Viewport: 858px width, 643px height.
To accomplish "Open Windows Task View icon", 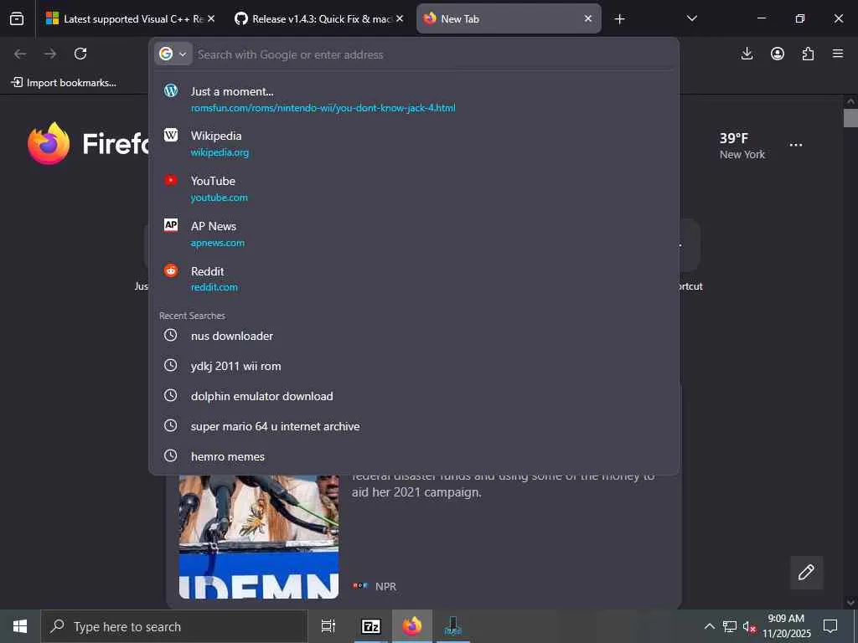I will (x=328, y=626).
